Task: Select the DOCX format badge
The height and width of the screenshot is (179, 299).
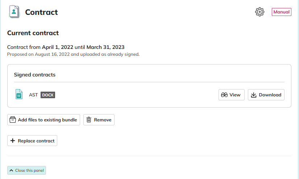Action: point(47,95)
